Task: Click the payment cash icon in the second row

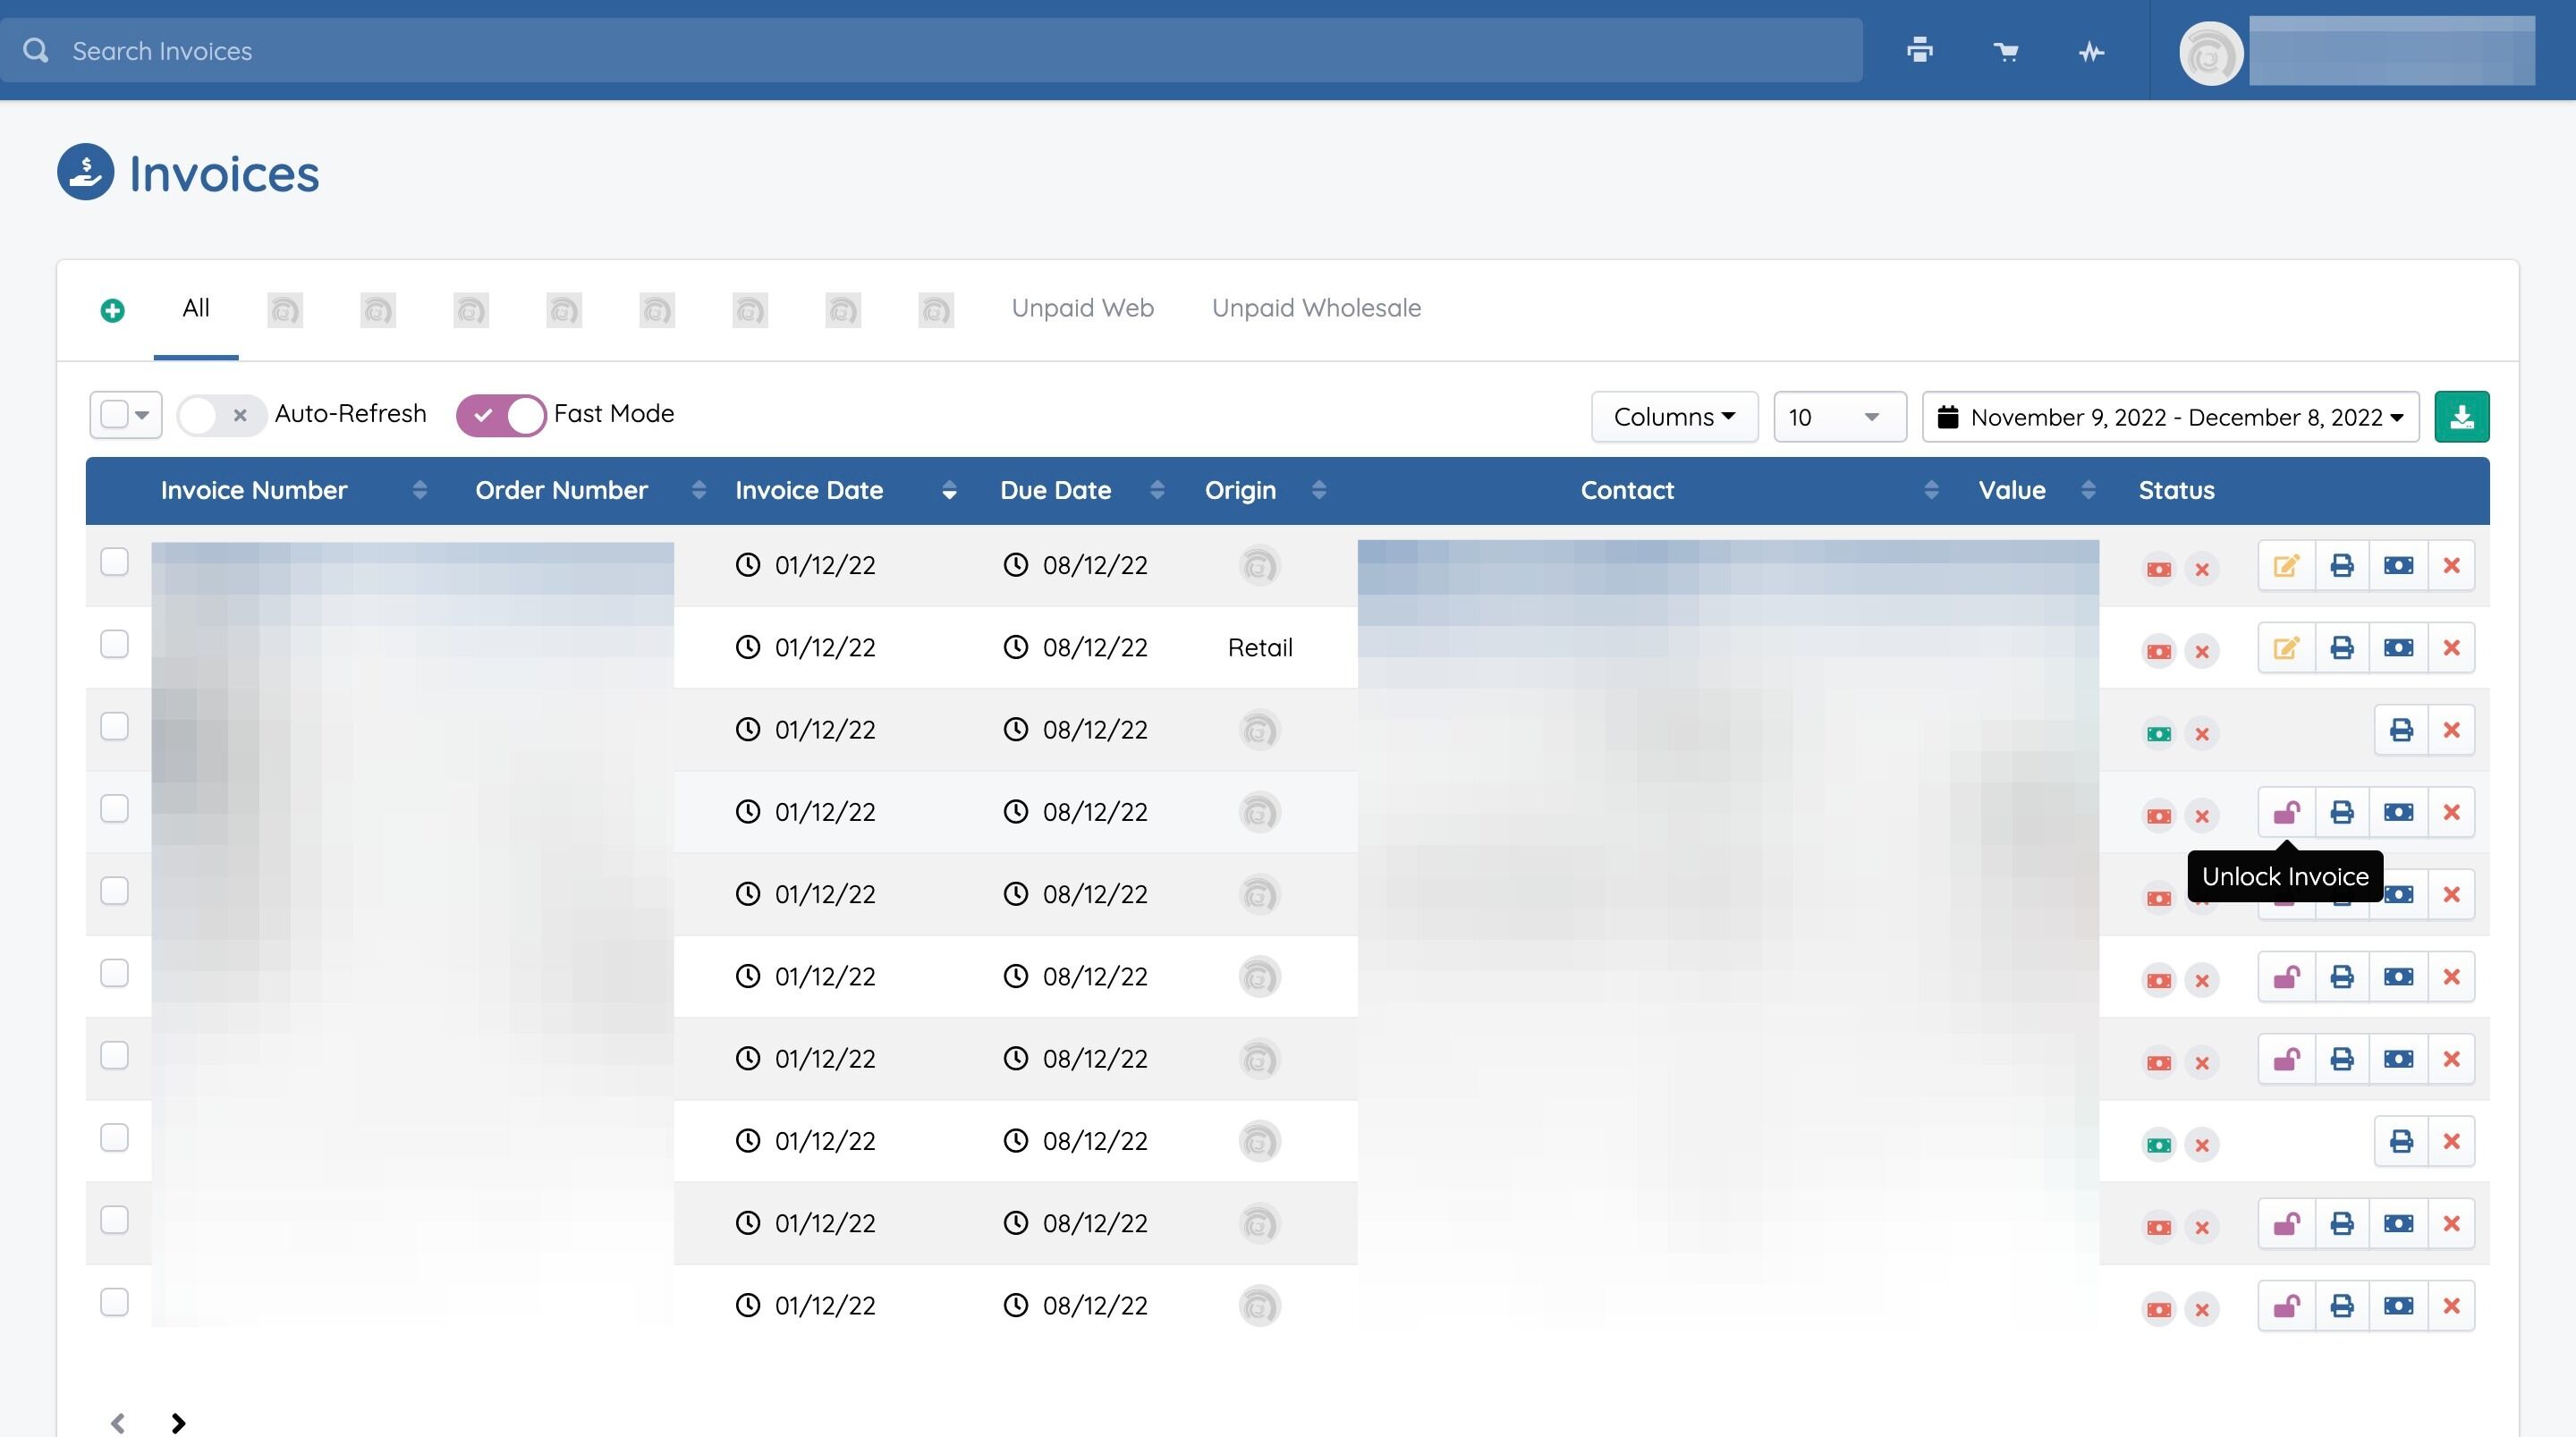Action: pyautogui.click(x=2398, y=648)
